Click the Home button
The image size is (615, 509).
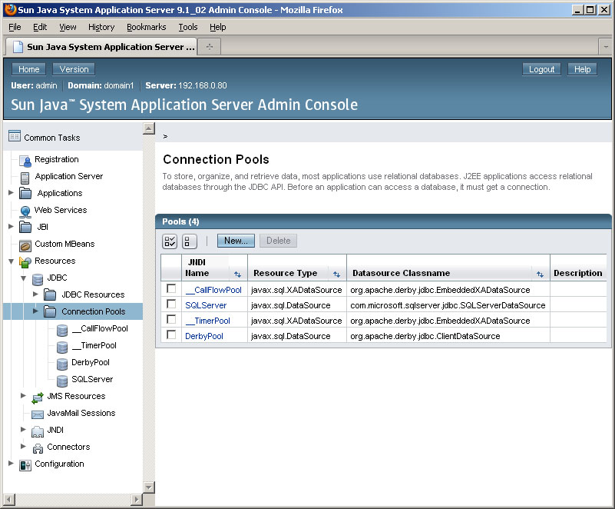pyautogui.click(x=28, y=69)
